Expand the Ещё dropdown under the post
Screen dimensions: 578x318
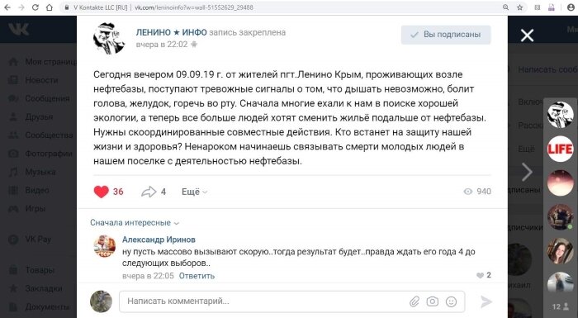pos(194,192)
